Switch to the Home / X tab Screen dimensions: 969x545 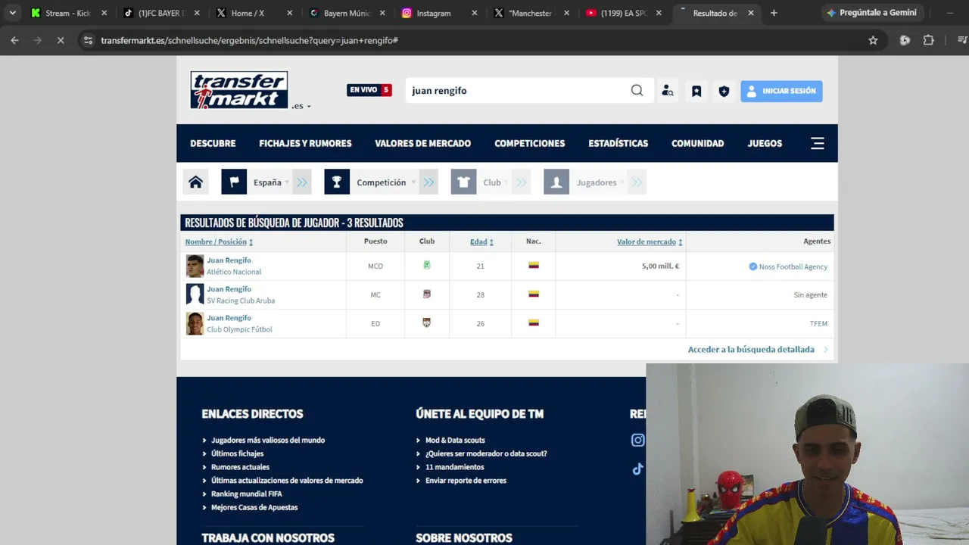(x=248, y=13)
